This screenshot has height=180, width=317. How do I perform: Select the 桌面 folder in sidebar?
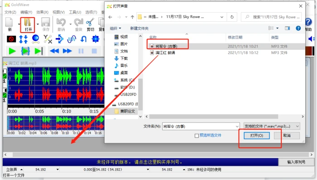pos(121,73)
